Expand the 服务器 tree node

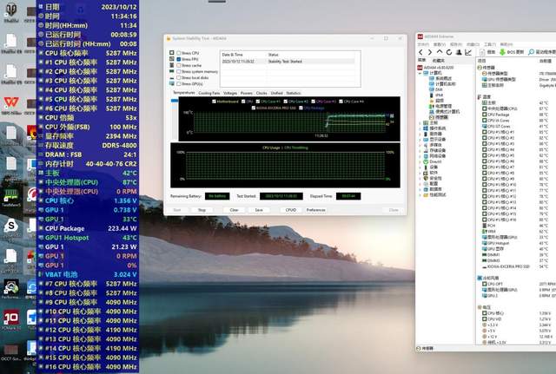point(420,134)
